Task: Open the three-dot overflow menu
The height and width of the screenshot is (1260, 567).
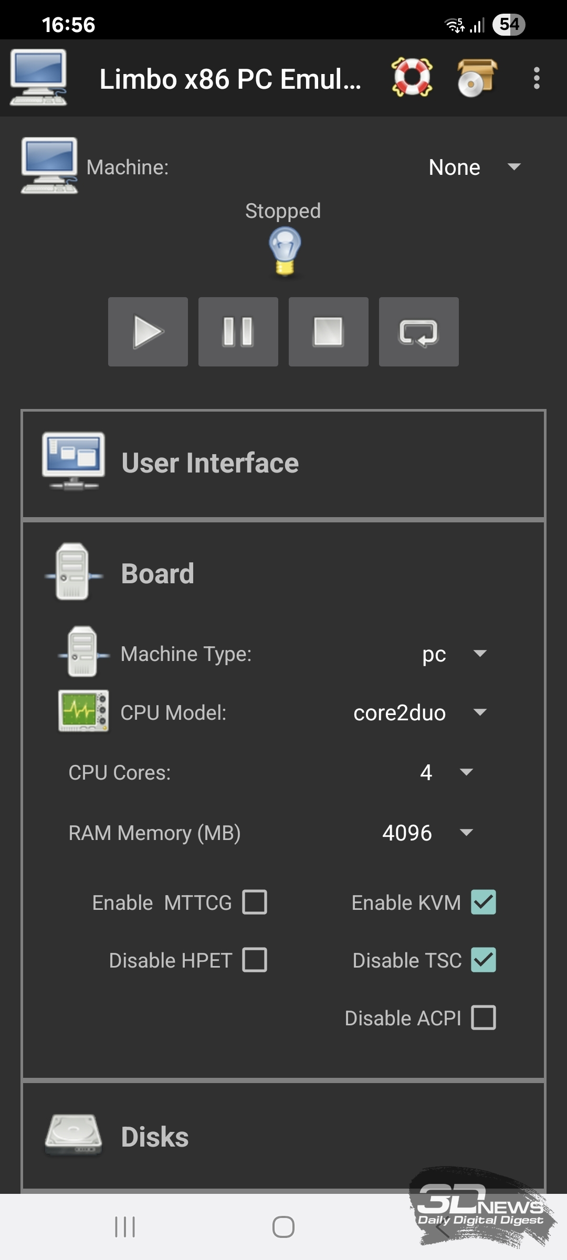Action: 536,78
